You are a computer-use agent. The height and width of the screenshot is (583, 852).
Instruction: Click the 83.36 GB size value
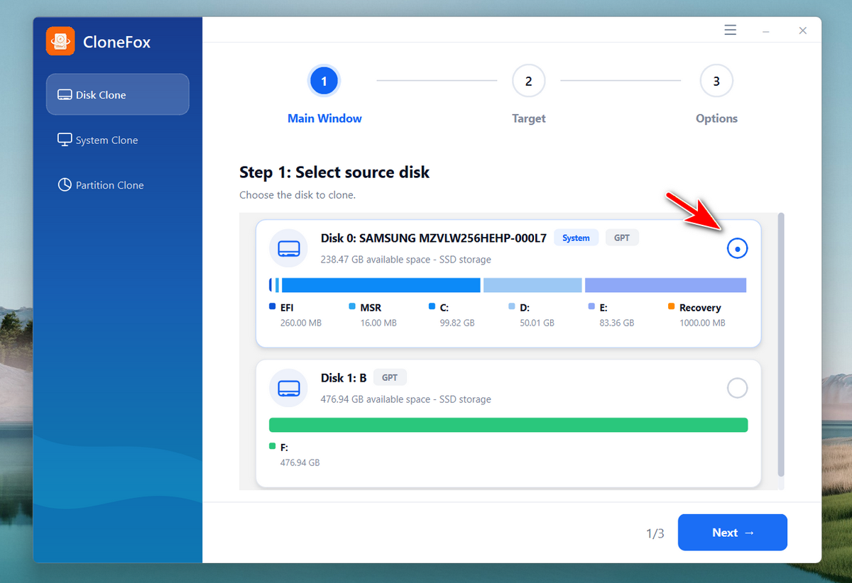coord(617,323)
